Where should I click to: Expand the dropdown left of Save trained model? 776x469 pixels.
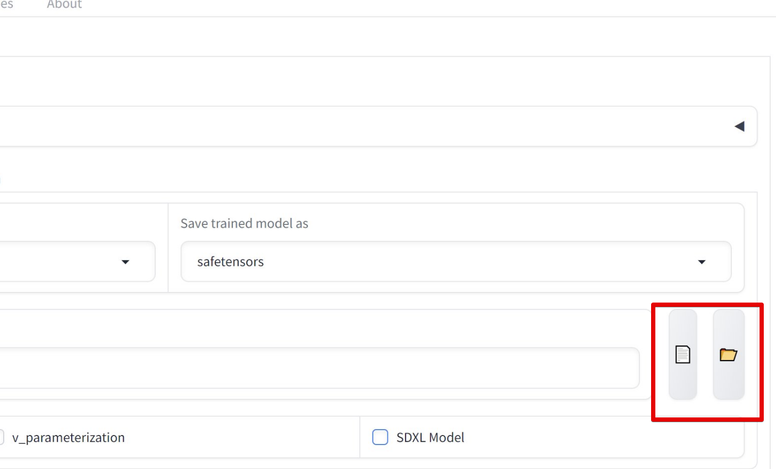coord(125,262)
